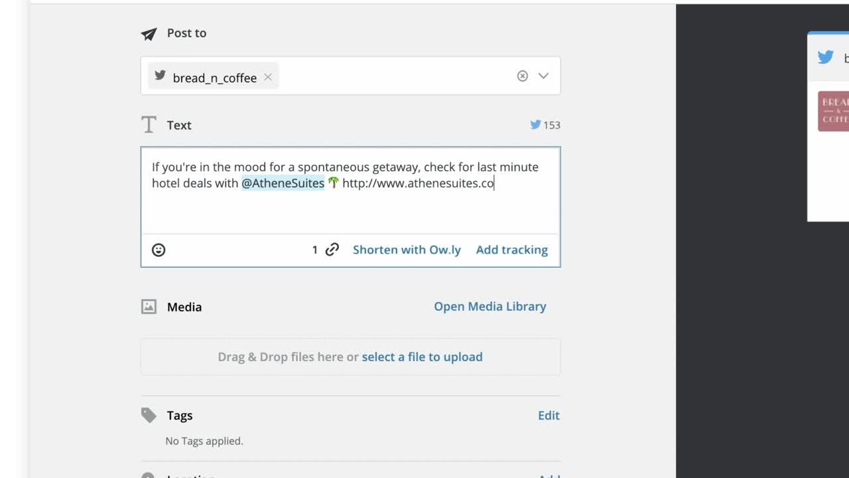Clear all selected accounts with circled X

(523, 76)
